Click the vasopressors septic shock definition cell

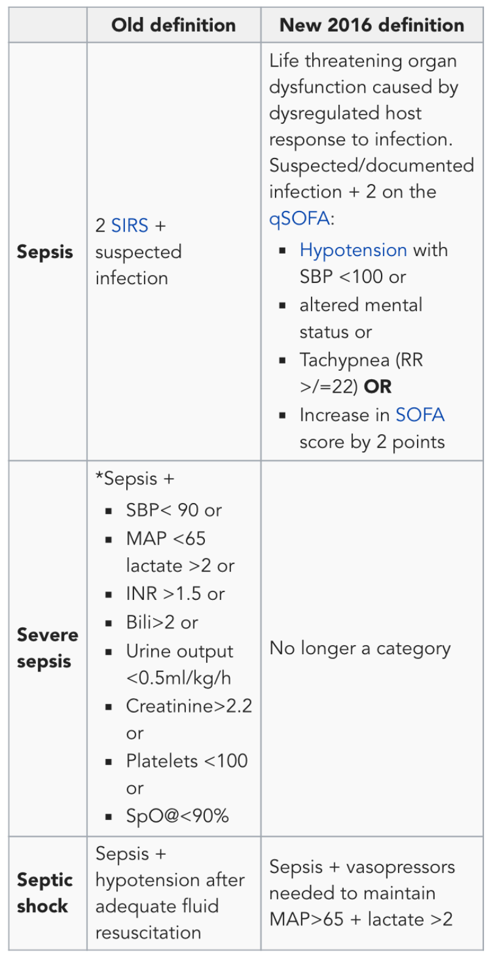(x=362, y=893)
